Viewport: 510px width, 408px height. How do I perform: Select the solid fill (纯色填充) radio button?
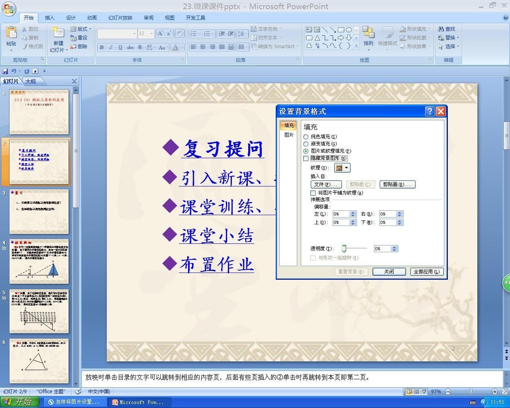[x=306, y=137]
